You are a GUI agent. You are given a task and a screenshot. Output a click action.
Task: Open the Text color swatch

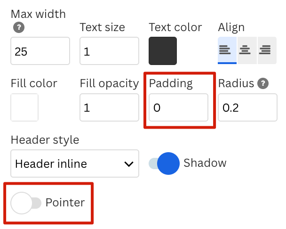pyautogui.click(x=163, y=50)
